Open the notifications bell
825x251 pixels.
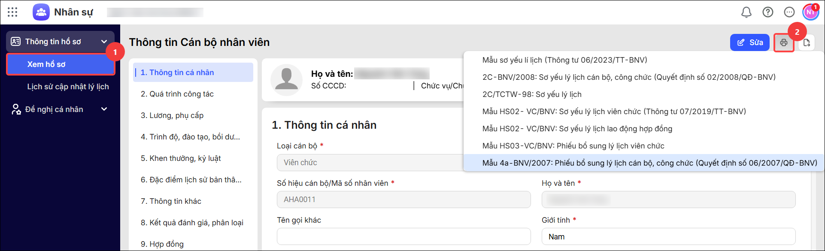pos(746,12)
